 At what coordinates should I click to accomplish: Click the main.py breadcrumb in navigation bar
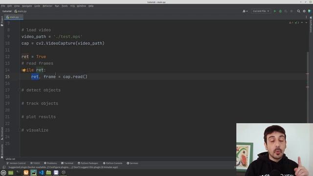tap(21, 11)
